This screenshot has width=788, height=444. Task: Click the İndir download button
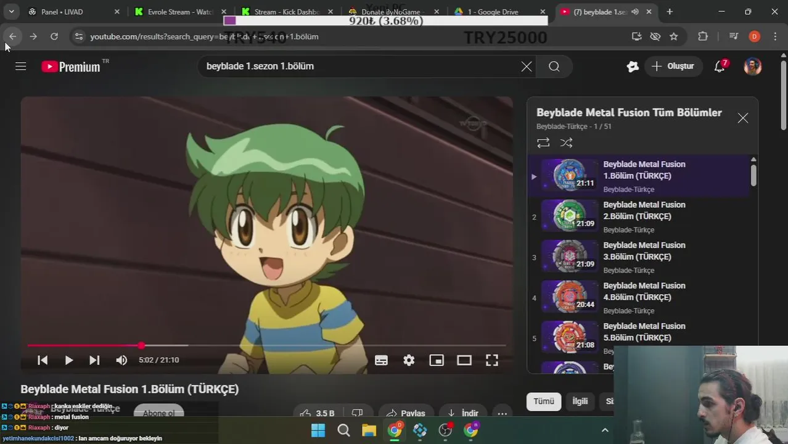point(463,413)
